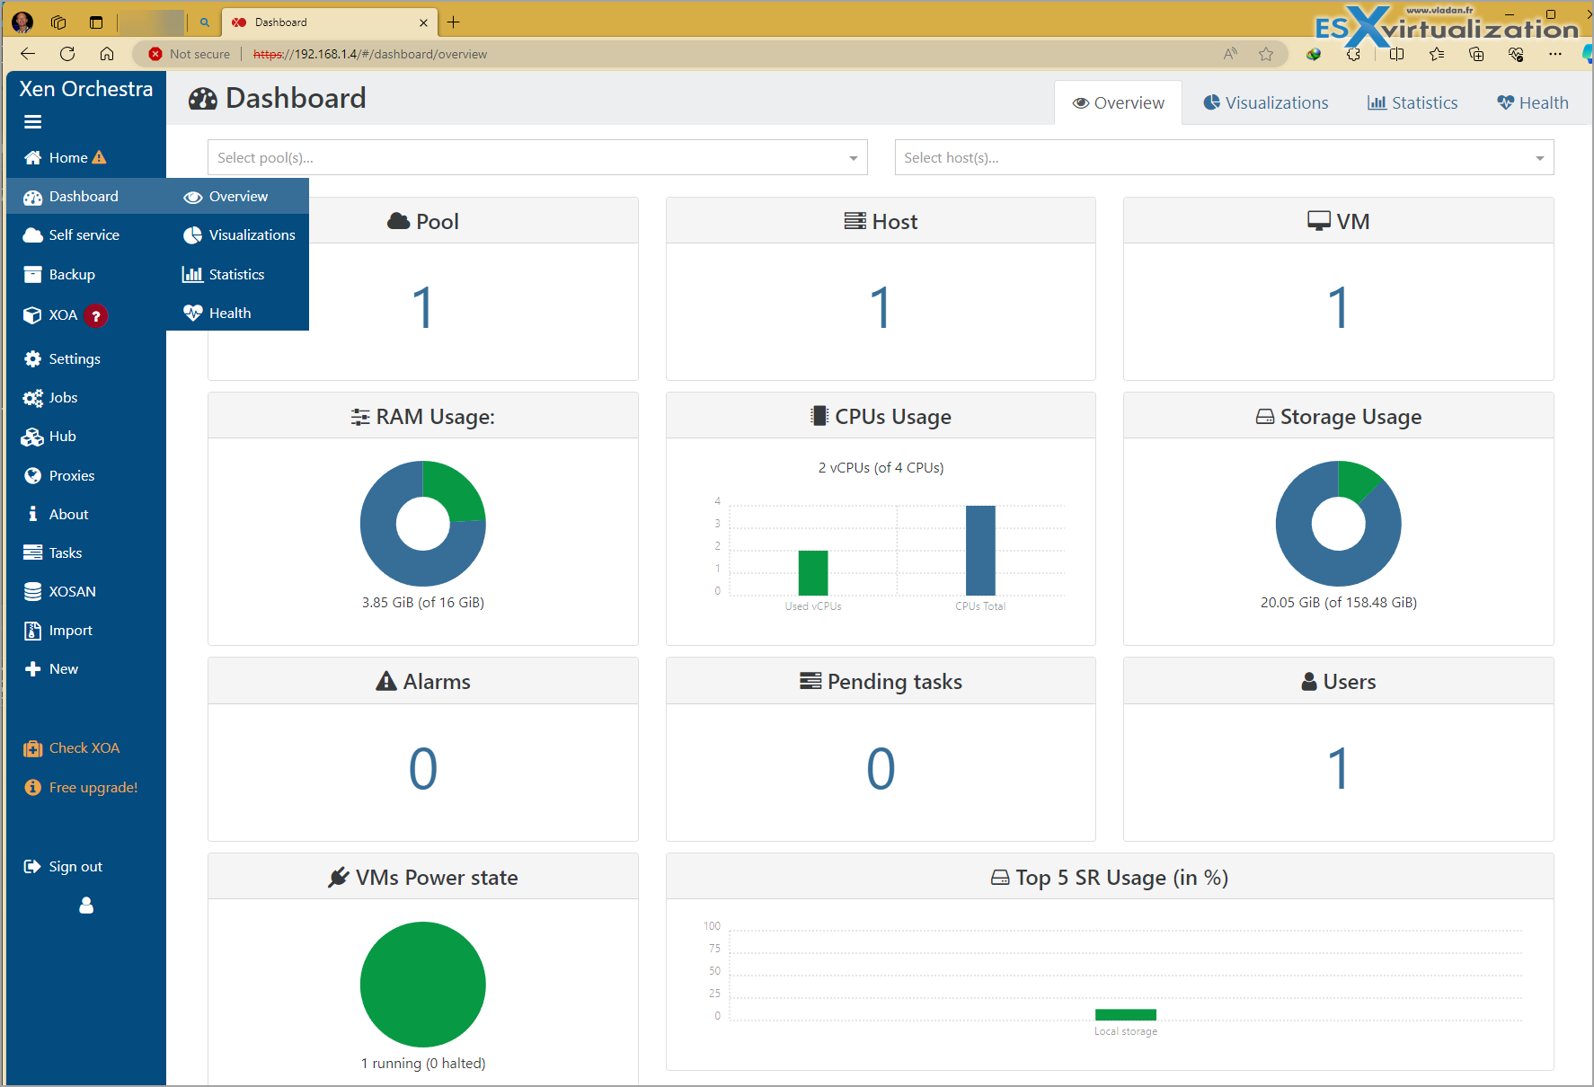Create something via the New menu item
This screenshot has height=1087, width=1594.
click(x=63, y=668)
